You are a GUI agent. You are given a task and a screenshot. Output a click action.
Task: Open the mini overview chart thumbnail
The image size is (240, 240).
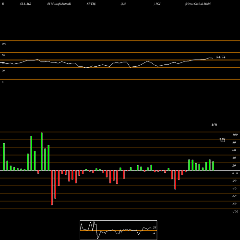119,230
